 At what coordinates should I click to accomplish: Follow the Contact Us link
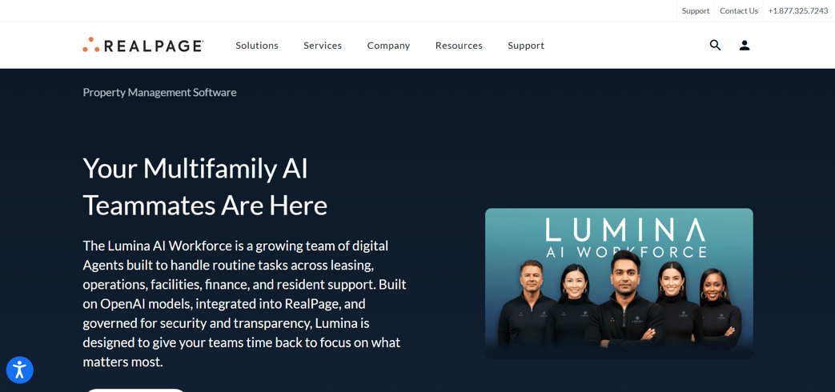pyautogui.click(x=738, y=11)
